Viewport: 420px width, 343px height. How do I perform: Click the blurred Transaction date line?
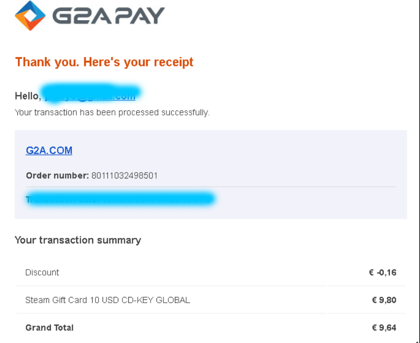[120, 199]
